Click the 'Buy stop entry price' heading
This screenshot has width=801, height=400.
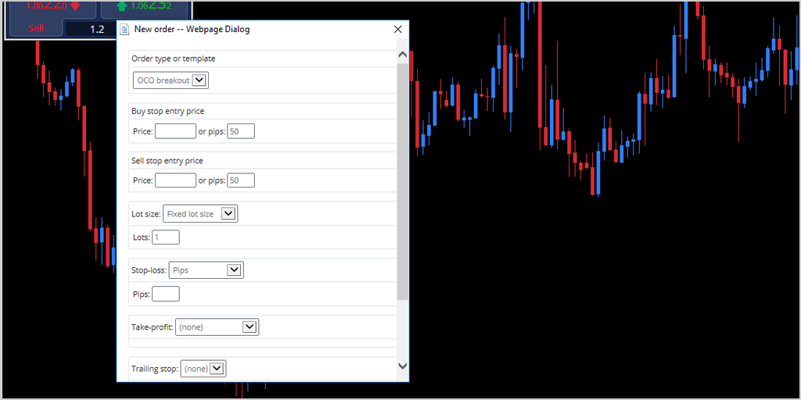click(x=168, y=111)
